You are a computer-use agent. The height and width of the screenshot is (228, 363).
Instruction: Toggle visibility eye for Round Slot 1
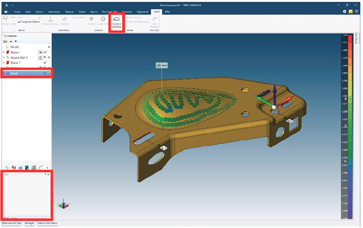(49, 58)
